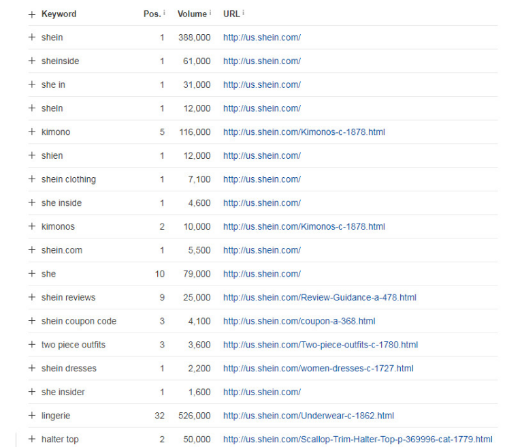Screen dimensions: 505x447
Task: Expand the 'kimono' keyword row
Action: (31, 132)
